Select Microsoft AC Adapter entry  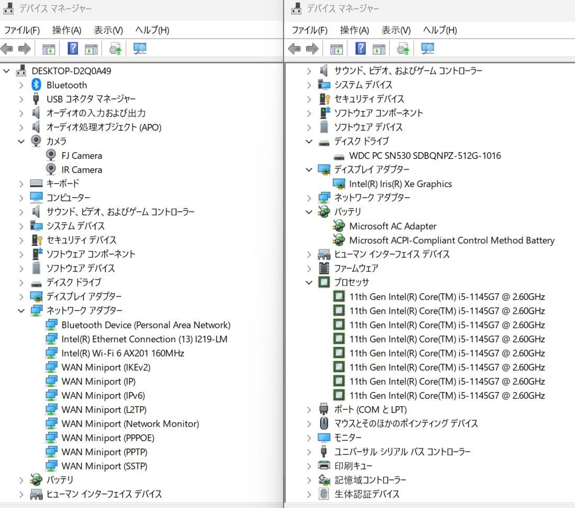pyautogui.click(x=392, y=226)
